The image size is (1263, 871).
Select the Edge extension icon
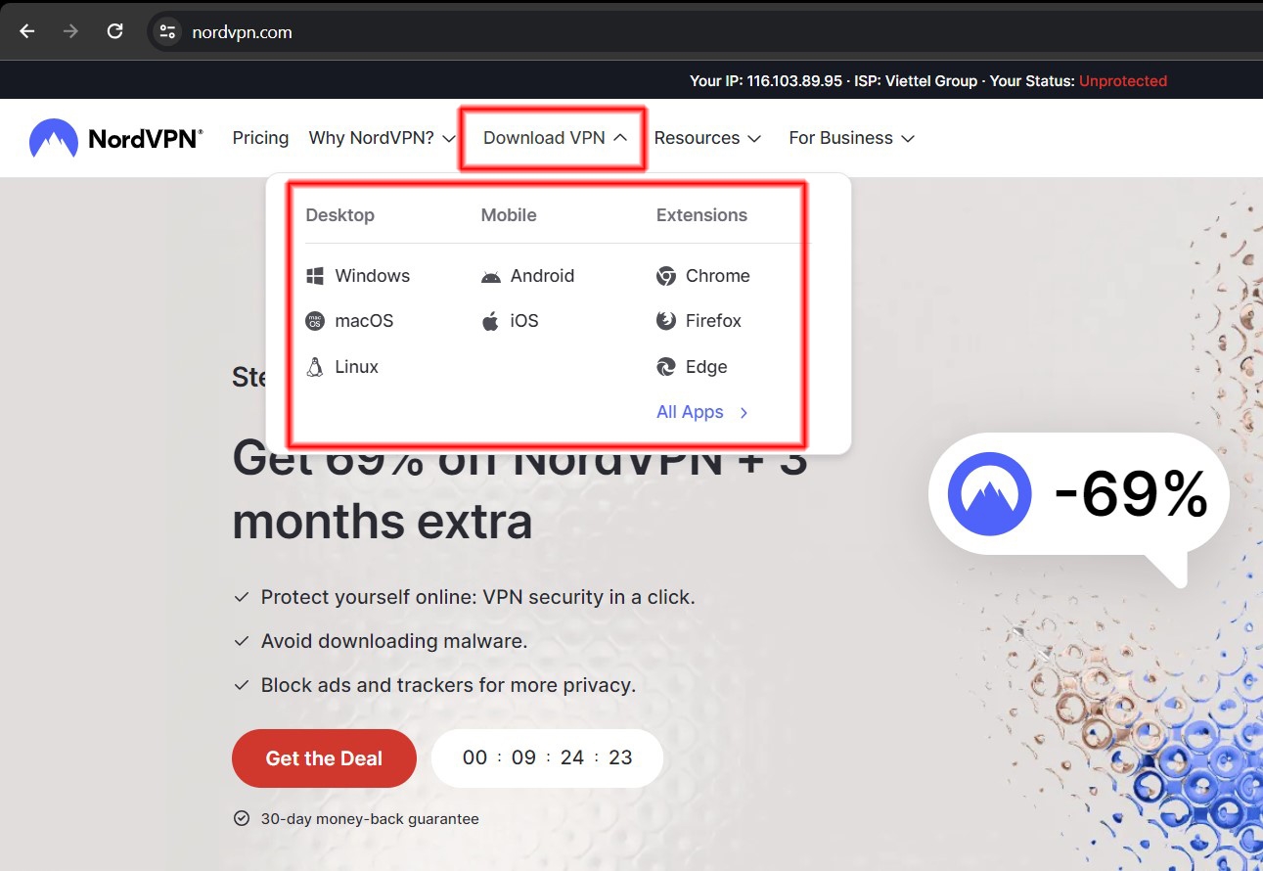coord(665,366)
